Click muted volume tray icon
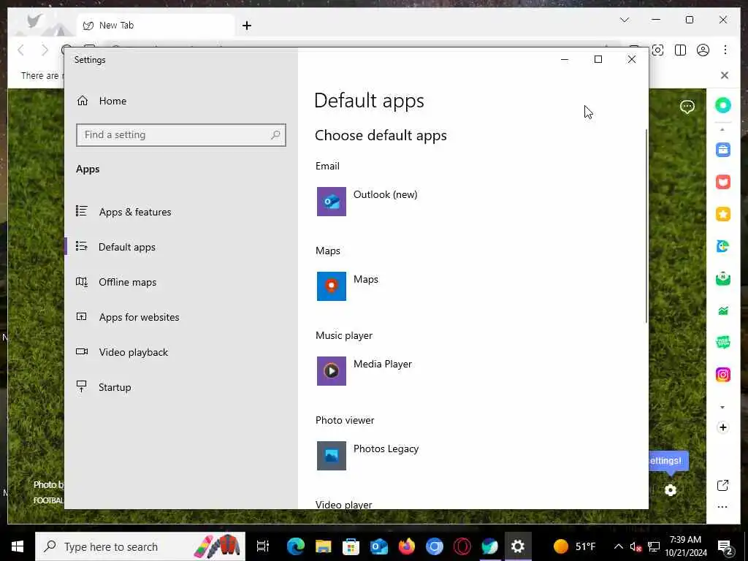This screenshot has height=561, width=748. pyautogui.click(x=636, y=546)
